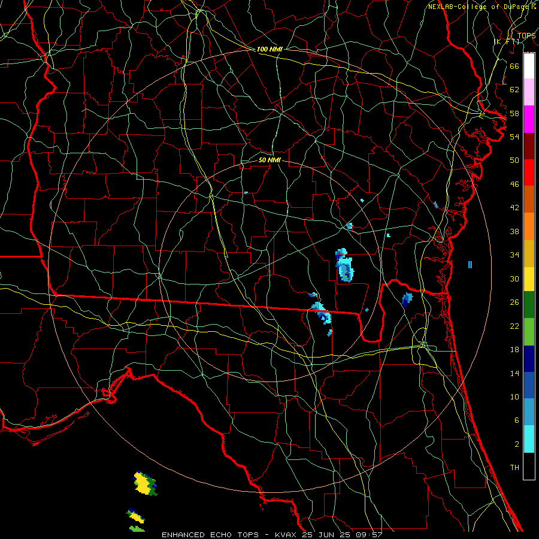The height and width of the screenshot is (539, 539).
Task: Click the "50" scale value
Action: coord(514,160)
